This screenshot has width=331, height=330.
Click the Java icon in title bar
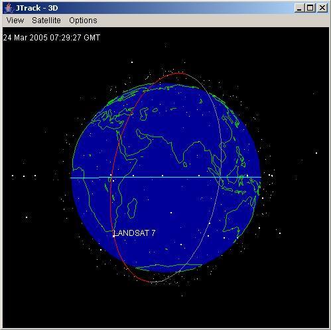pos(9,8)
